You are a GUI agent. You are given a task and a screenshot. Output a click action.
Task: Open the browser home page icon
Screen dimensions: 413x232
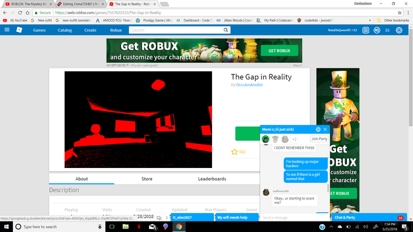27,13
